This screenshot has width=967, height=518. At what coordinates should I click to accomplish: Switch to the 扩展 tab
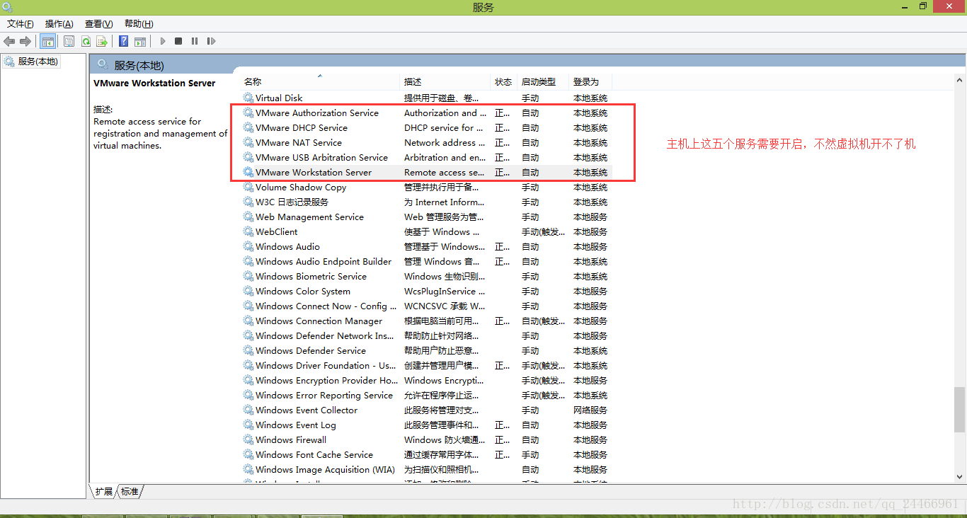[104, 491]
